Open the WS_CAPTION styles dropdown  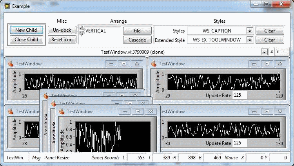click(249, 31)
